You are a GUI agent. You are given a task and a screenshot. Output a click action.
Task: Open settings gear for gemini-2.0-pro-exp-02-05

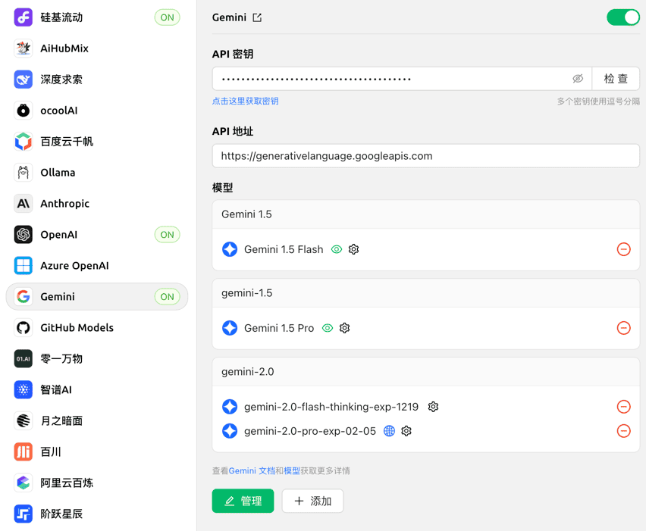[x=406, y=431]
